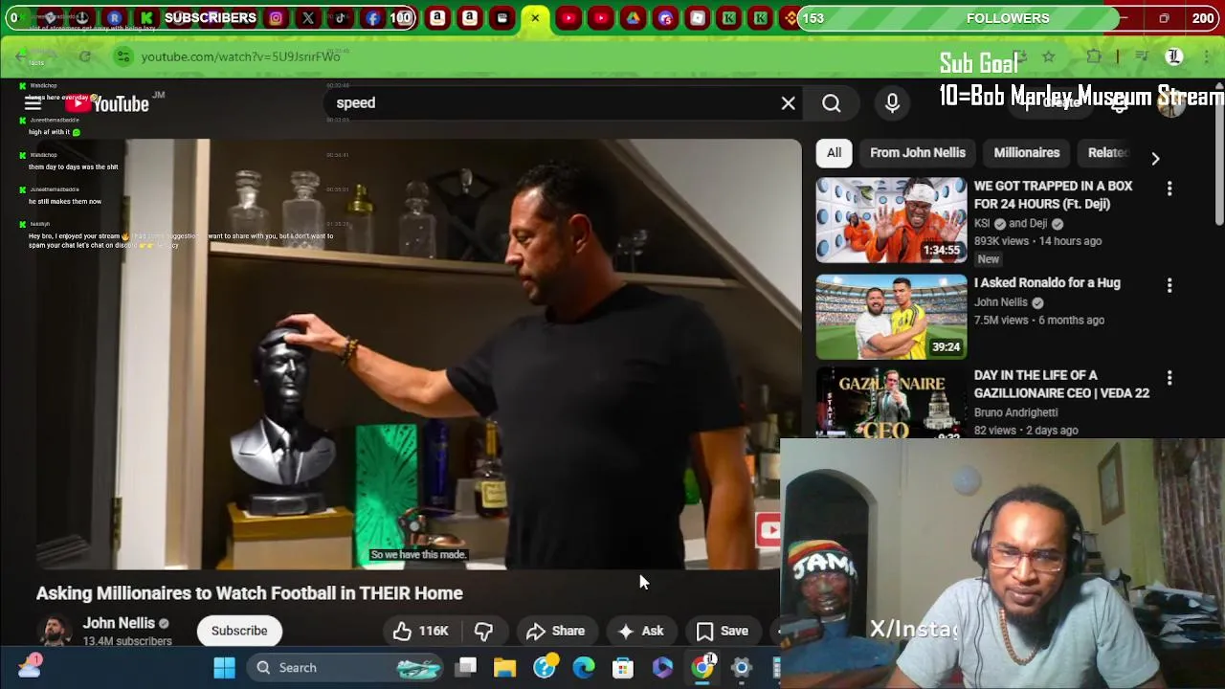Open the browser extensions puzzle icon
Screen dimensions: 1225x689
[x=1094, y=56]
